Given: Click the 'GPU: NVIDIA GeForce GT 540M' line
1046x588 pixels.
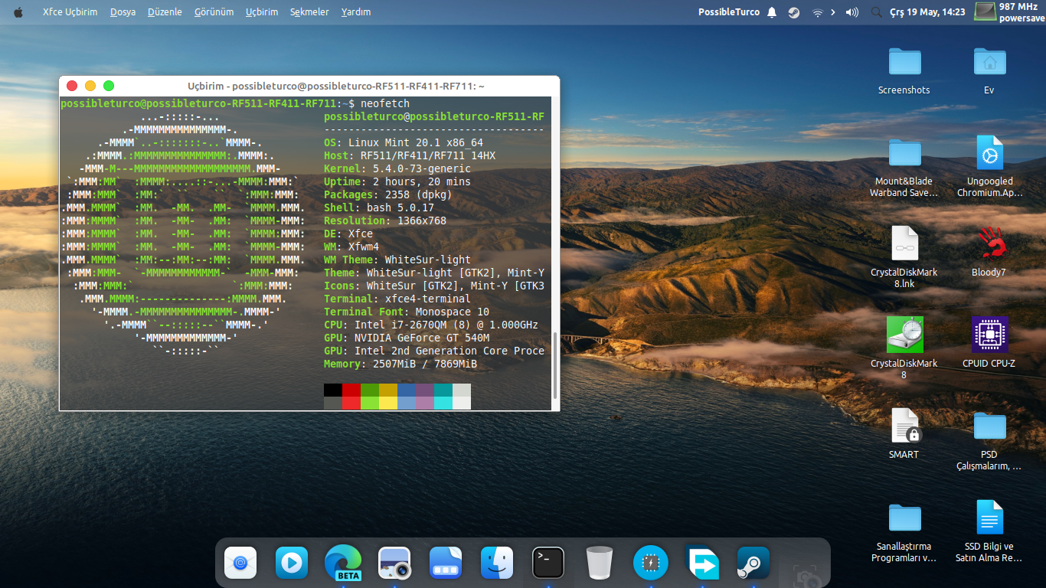Looking at the screenshot, I should [407, 338].
